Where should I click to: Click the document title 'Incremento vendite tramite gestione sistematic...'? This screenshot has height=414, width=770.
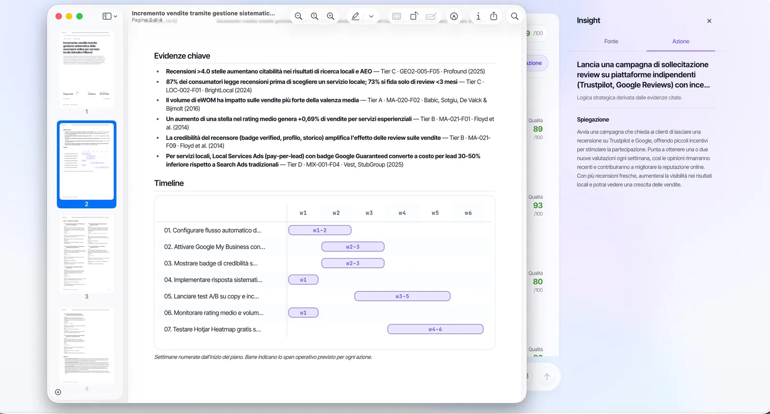pyautogui.click(x=204, y=13)
